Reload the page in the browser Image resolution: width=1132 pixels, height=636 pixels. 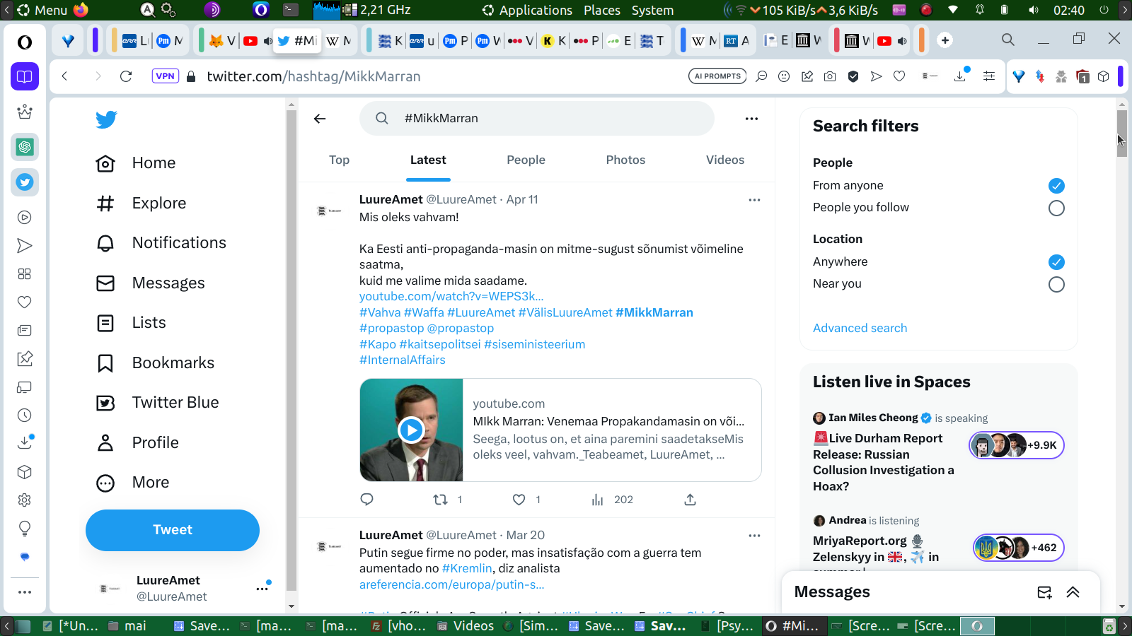click(126, 76)
